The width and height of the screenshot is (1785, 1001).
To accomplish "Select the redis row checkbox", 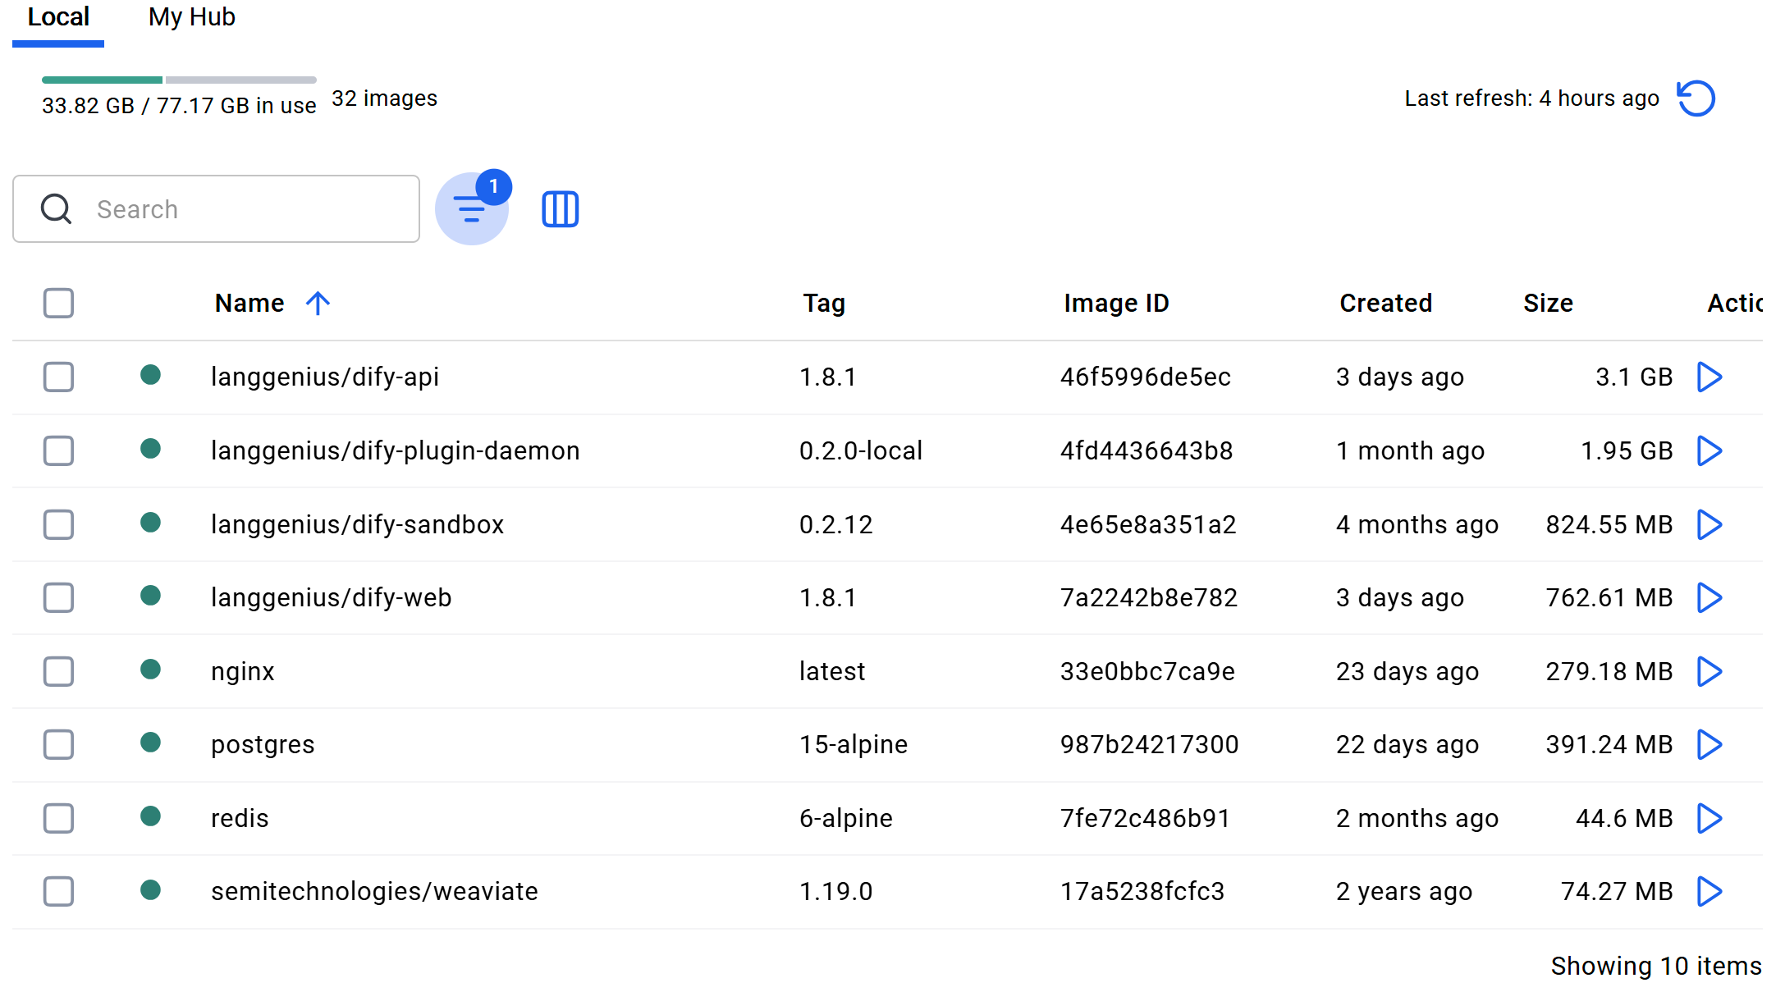I will (x=58, y=819).
